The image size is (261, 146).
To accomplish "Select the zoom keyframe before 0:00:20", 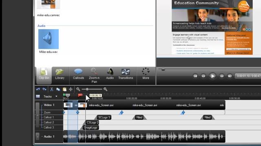I will [x=122, y=113].
